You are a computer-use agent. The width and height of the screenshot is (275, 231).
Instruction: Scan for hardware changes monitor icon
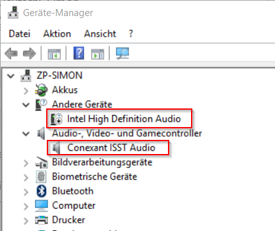(x=122, y=53)
